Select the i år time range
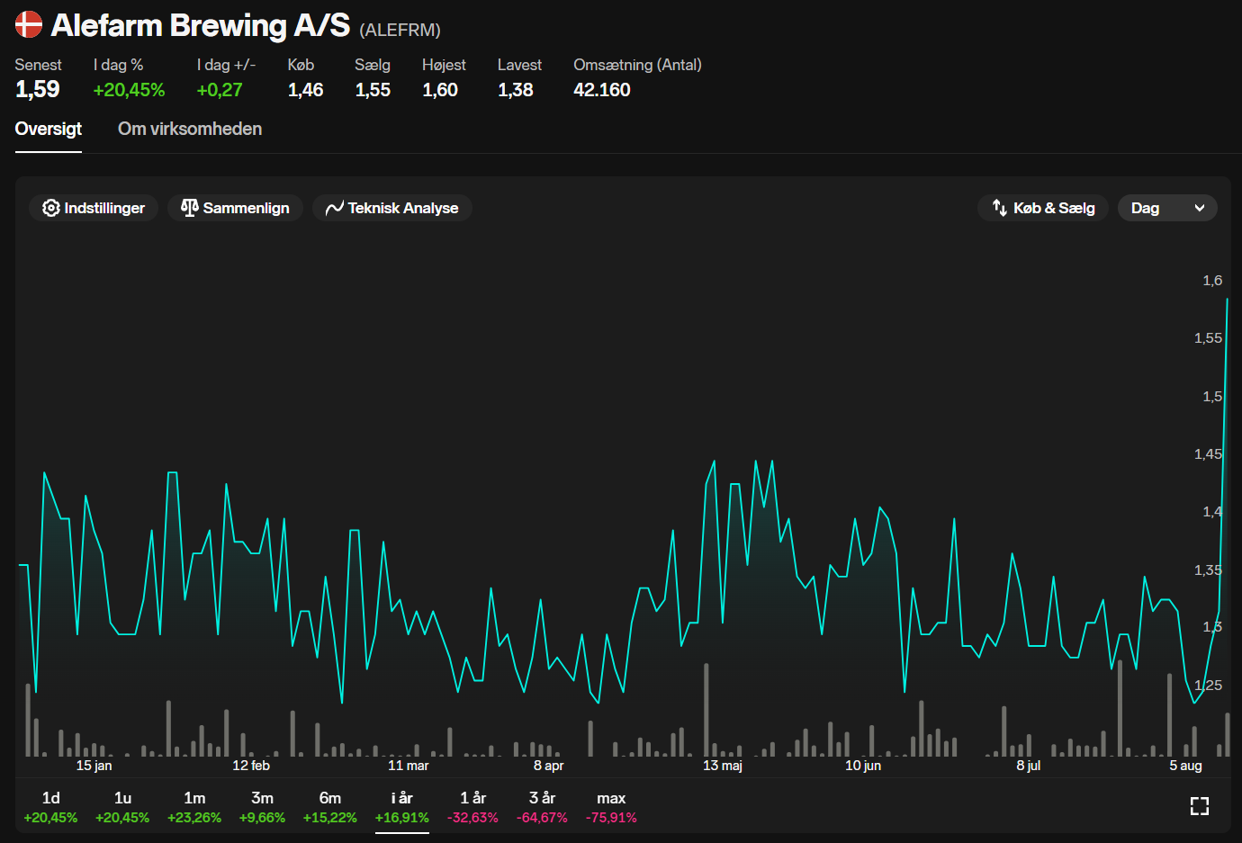The image size is (1242, 843). (x=402, y=807)
